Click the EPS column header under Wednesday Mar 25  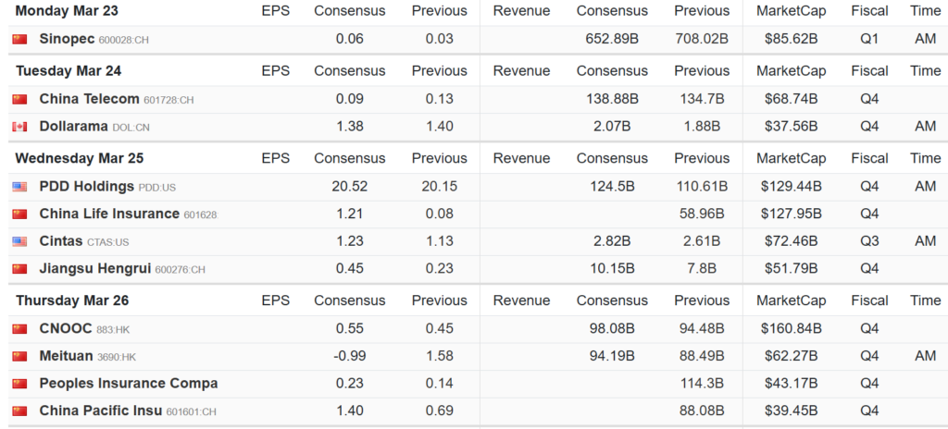click(275, 158)
